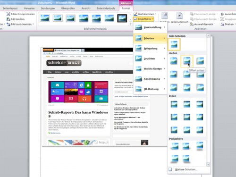Open the Ausrichten menu
Image resolution: width=236 pixels, height=177 pixels.
(x=228, y=14)
